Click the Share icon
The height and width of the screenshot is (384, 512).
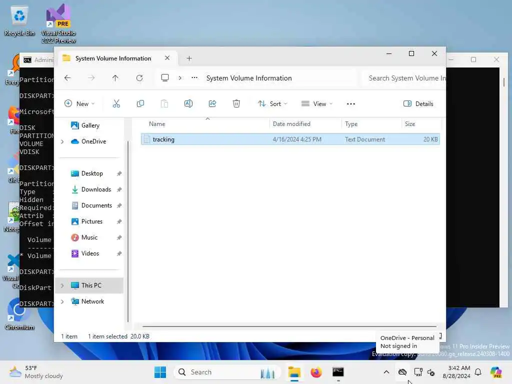point(212,104)
